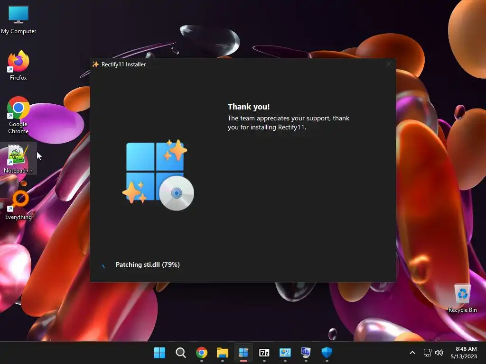The image size is (486, 364).
Task: Open Google Chrome desktop shortcut
Action: 19,115
